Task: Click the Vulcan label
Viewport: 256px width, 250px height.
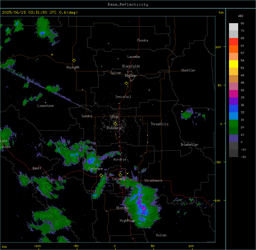Action: point(161,235)
